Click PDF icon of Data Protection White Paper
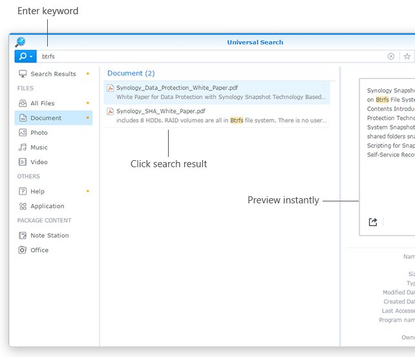The image size is (415, 357). click(110, 88)
